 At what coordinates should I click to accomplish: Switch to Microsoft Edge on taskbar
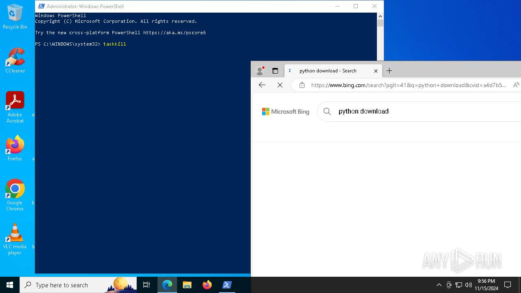[x=167, y=285]
